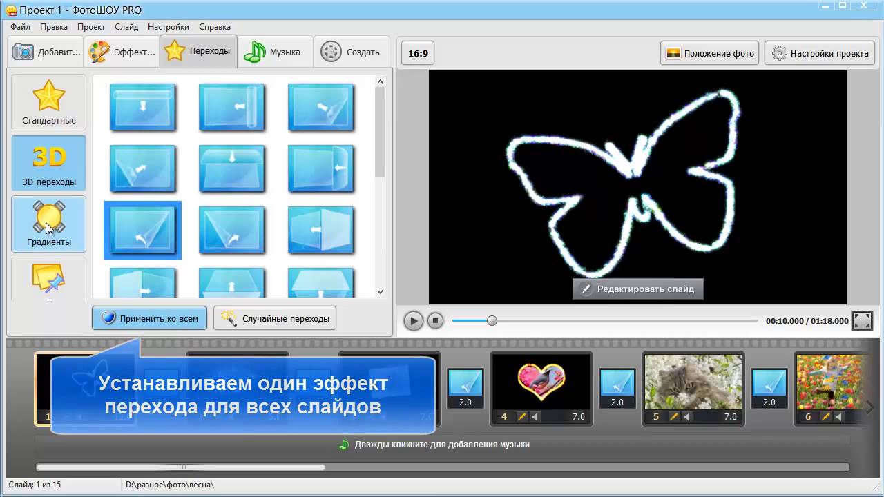The image size is (884, 497).
Task: Switch to the Добавить tab
Action: tap(46, 52)
